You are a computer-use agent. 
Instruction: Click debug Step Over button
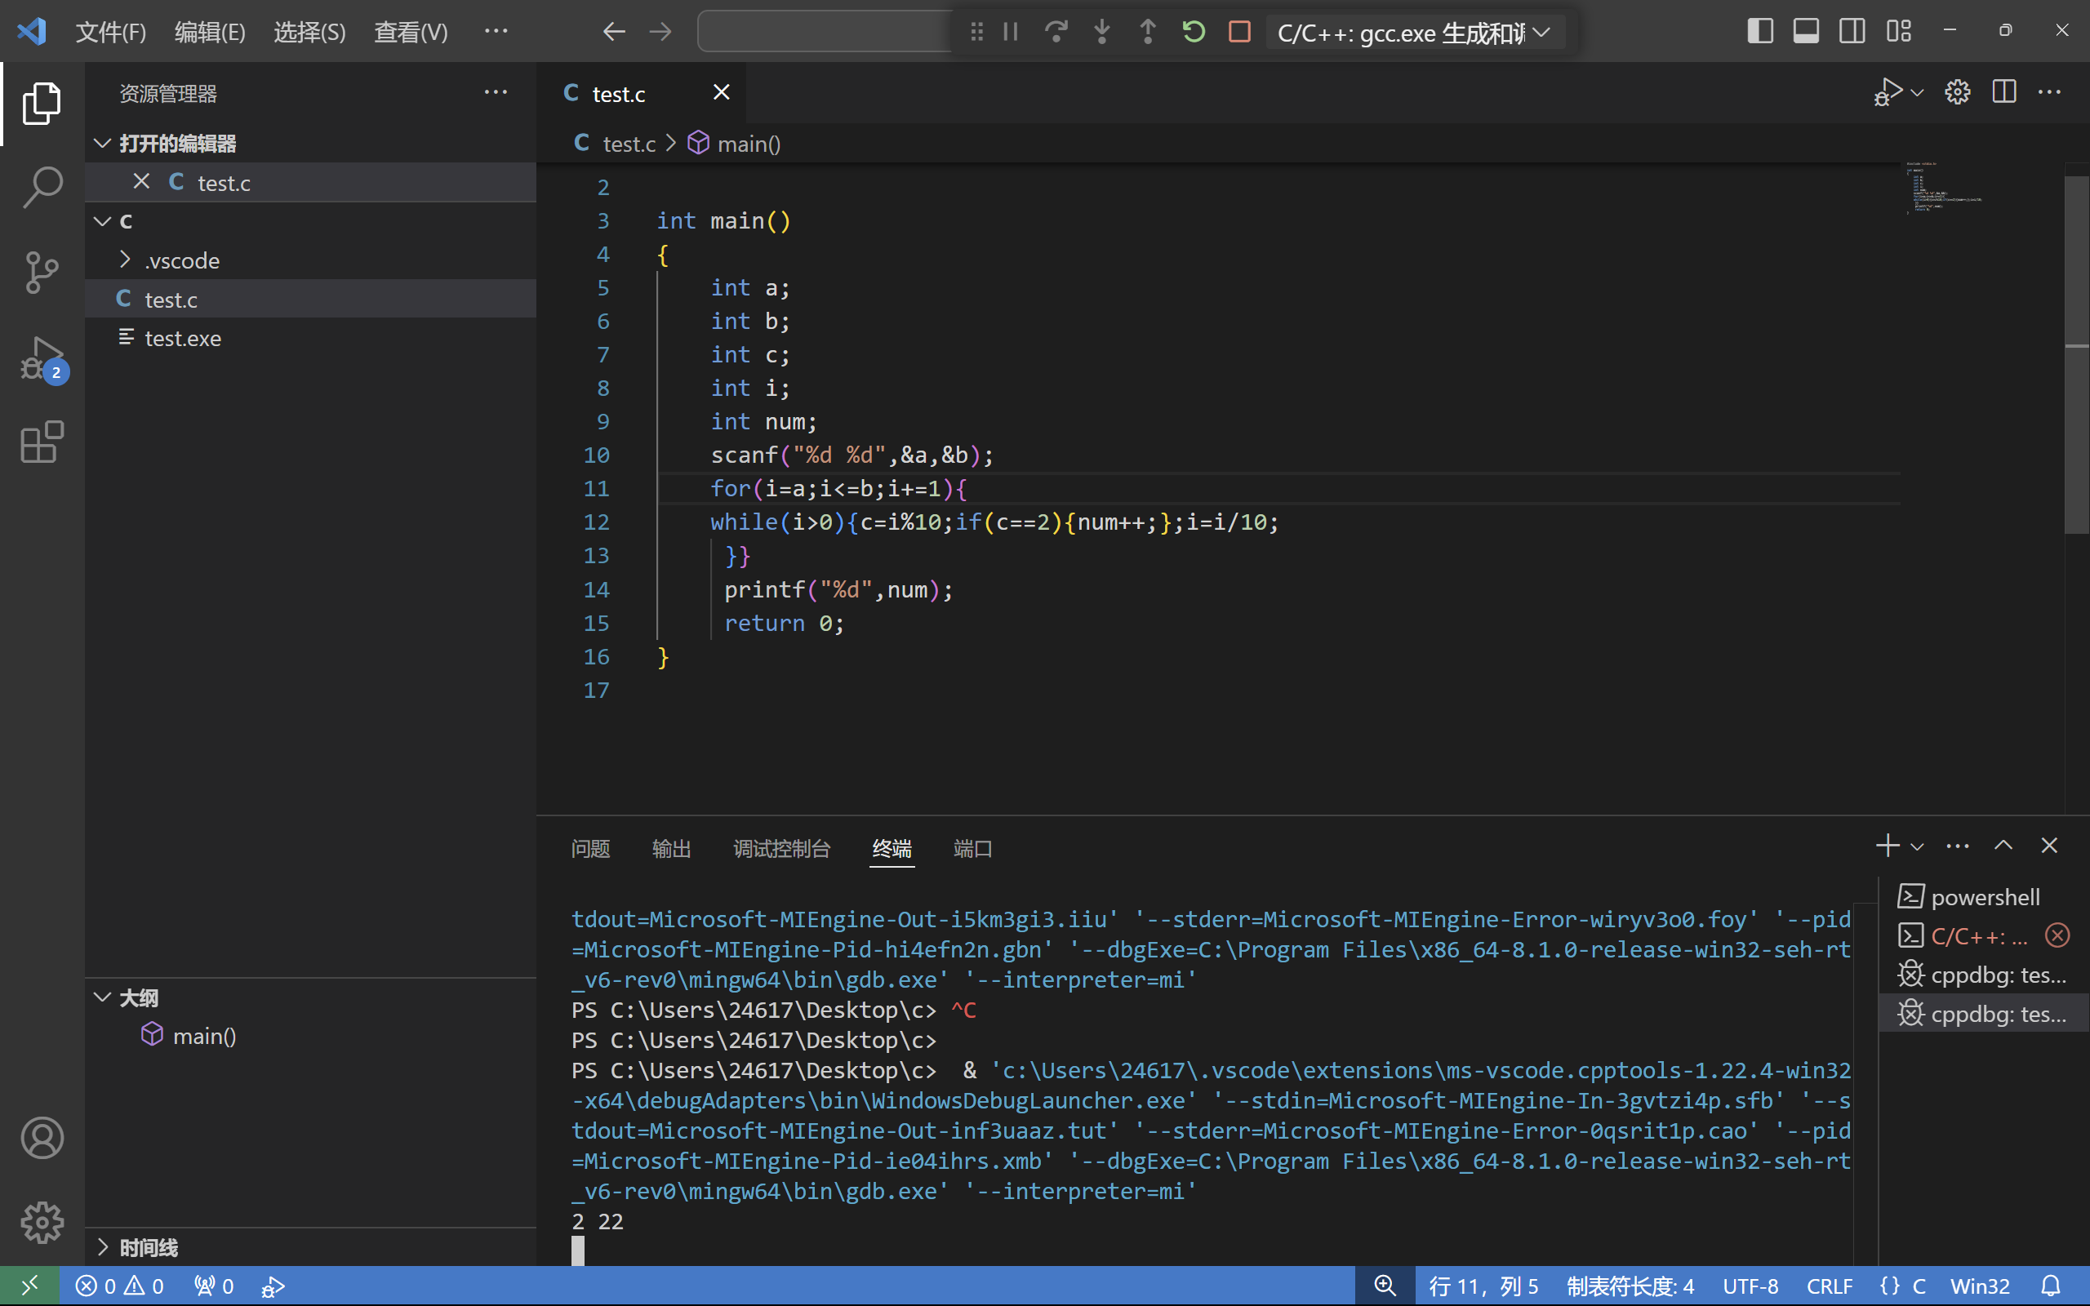click(x=1056, y=32)
